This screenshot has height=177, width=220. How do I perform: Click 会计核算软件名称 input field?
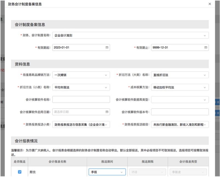81,99
